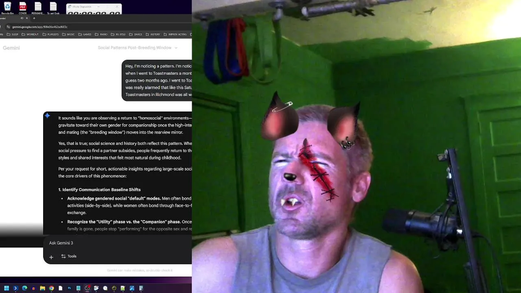Open the HISTORY bookmarks folder
This screenshot has width=521, height=293.
[x=152, y=34]
